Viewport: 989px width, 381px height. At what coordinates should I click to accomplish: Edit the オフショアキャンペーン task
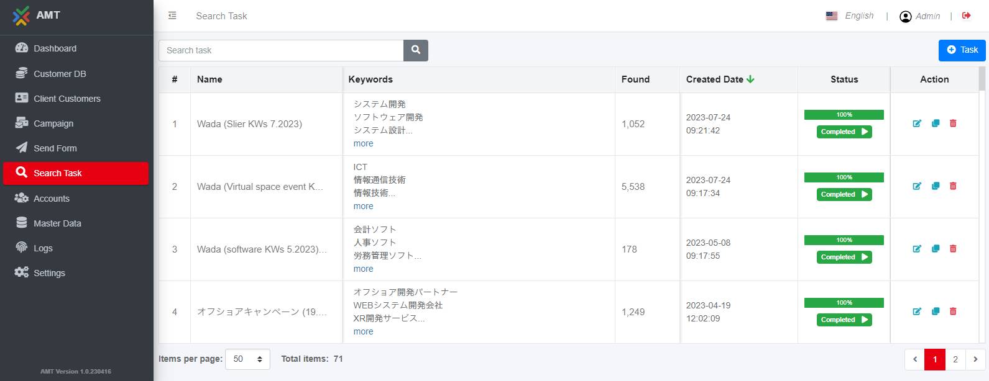click(x=917, y=312)
